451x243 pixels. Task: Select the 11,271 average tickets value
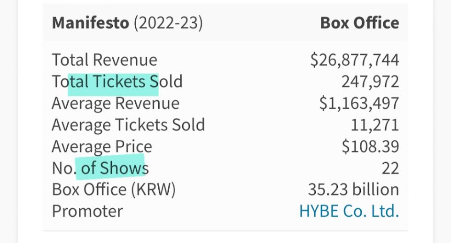coord(374,125)
